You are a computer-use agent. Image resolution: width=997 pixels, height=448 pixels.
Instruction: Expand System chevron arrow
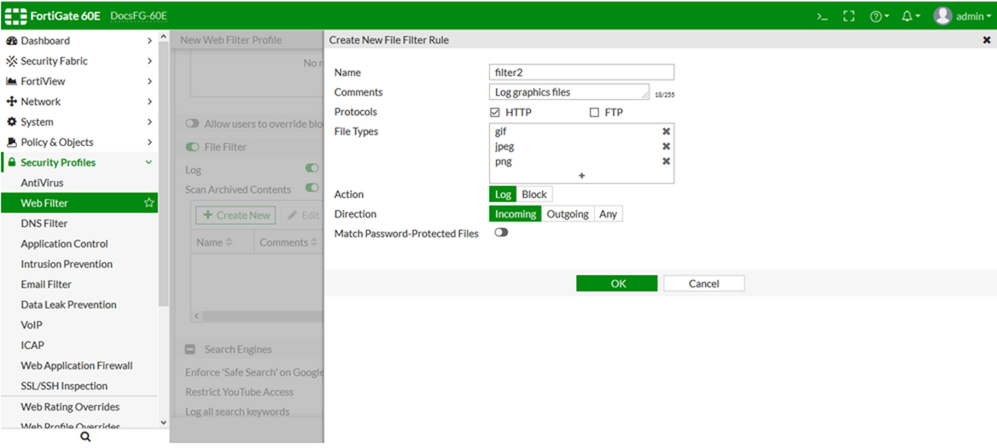(x=149, y=122)
